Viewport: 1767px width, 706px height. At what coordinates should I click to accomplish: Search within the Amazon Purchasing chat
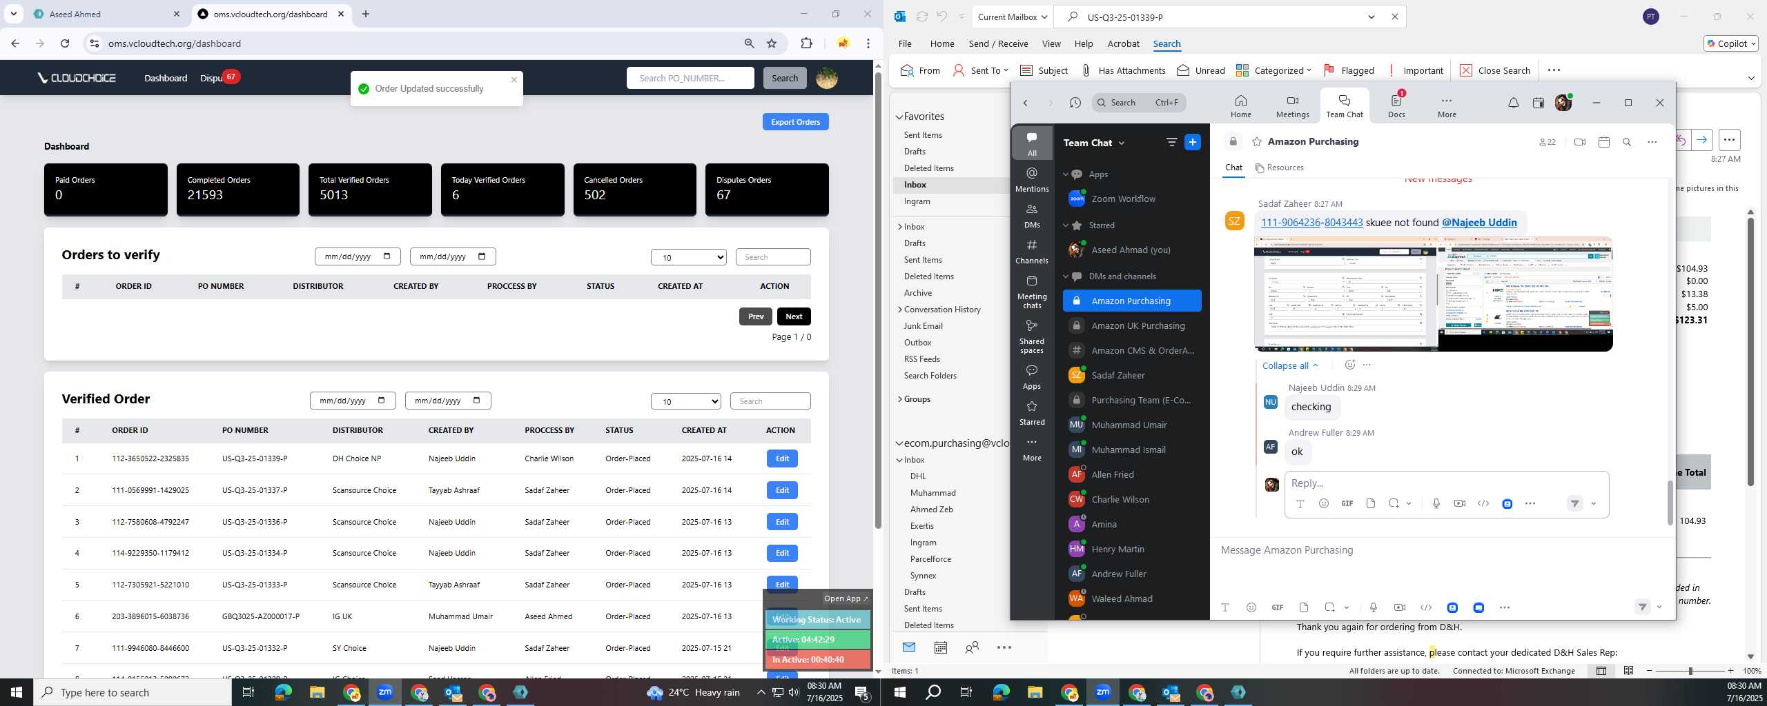[x=1627, y=142]
